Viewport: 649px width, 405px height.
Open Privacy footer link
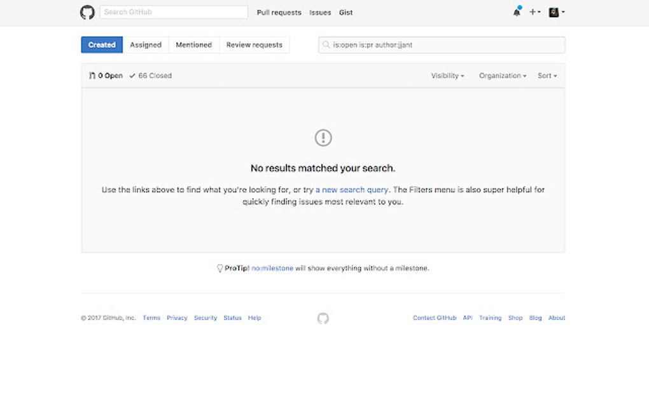tap(177, 317)
